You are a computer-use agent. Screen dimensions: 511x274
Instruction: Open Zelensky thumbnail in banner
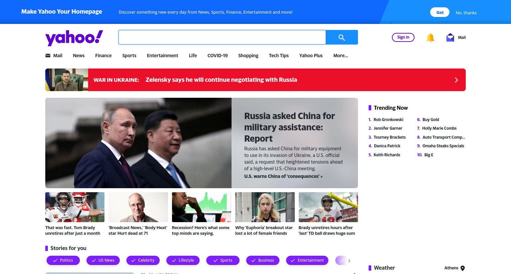pos(67,80)
